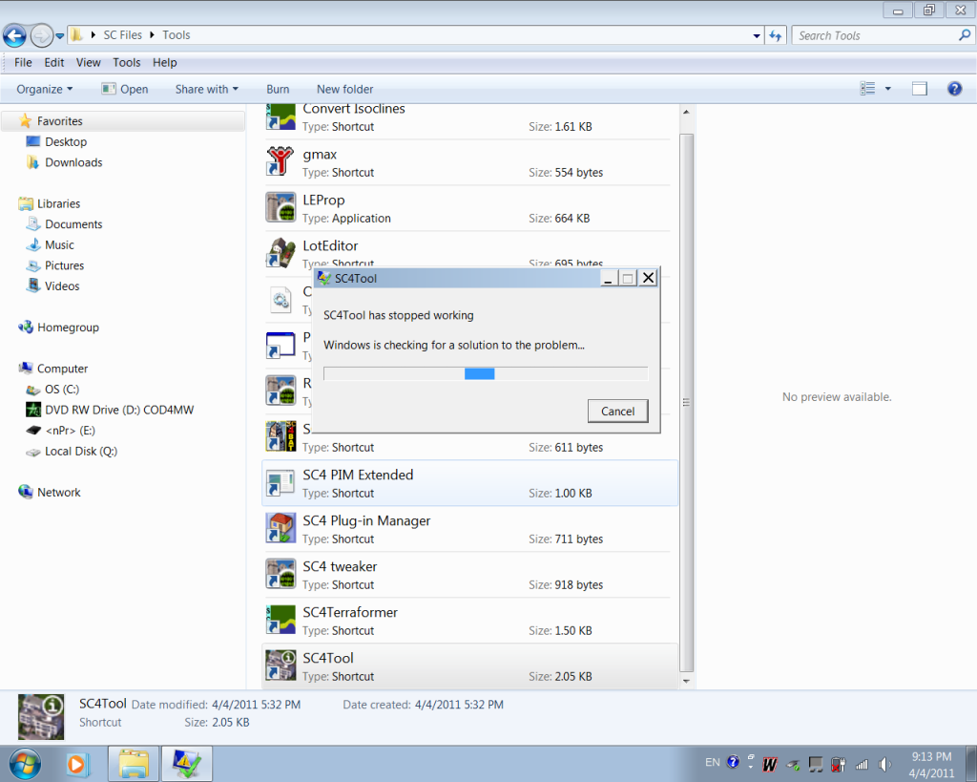Image resolution: width=977 pixels, height=782 pixels.
Task: Select the Convert Isoclines shortcut icon
Action: (281, 116)
